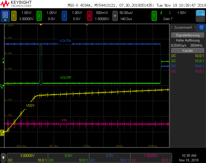
Task: Click the 140u time axis label
Action: (87, 146)
